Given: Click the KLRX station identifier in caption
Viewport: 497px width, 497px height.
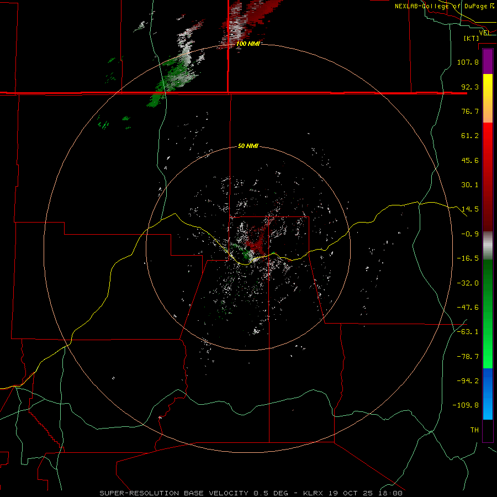Looking at the screenshot, I should pyautogui.click(x=313, y=493).
